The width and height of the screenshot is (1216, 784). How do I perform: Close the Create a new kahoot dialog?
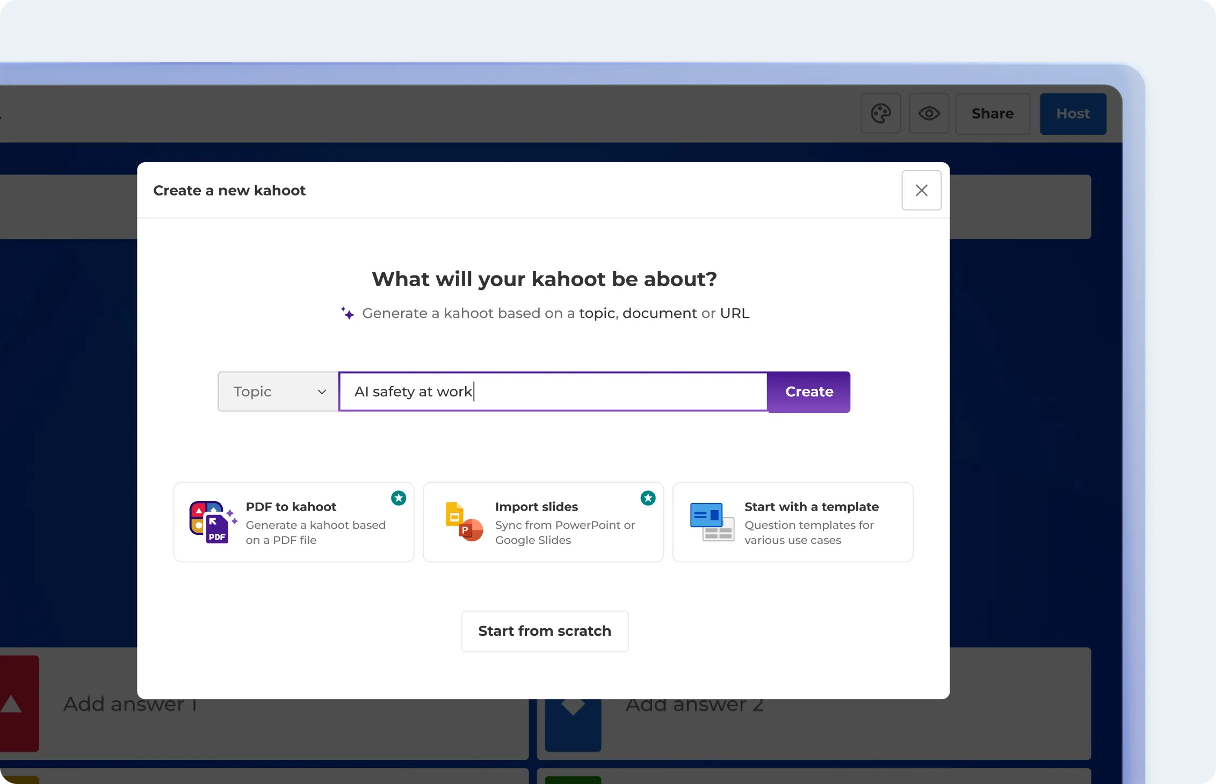tap(922, 190)
